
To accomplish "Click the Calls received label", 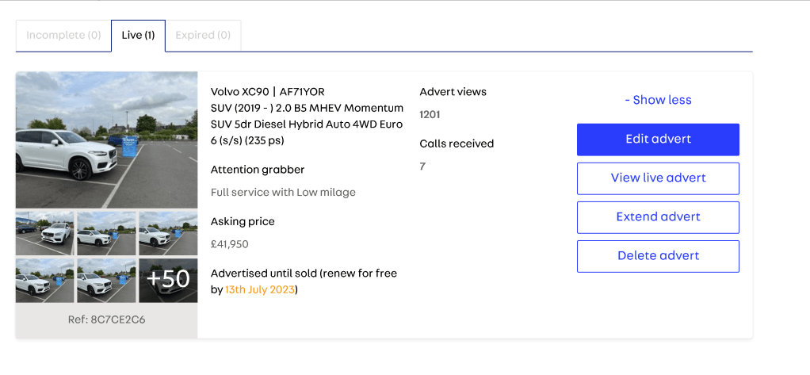I will point(457,143).
